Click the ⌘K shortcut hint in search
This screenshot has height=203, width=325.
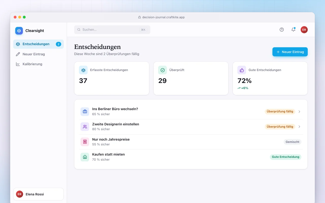pos(143,30)
